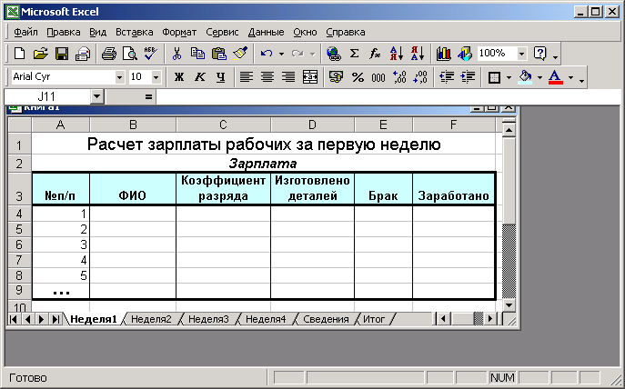
Task: Open borders style dropdown arrow
Action: tap(509, 77)
